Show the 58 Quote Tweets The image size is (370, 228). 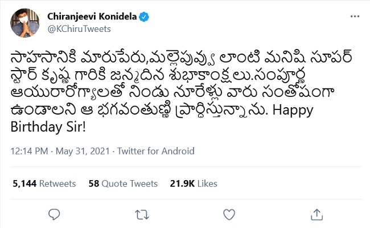point(123,184)
